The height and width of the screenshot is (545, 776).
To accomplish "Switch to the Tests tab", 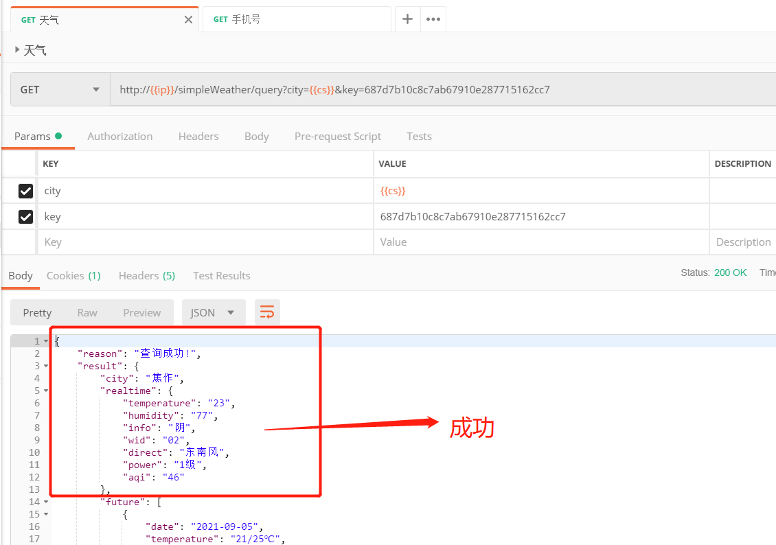I will 419,136.
